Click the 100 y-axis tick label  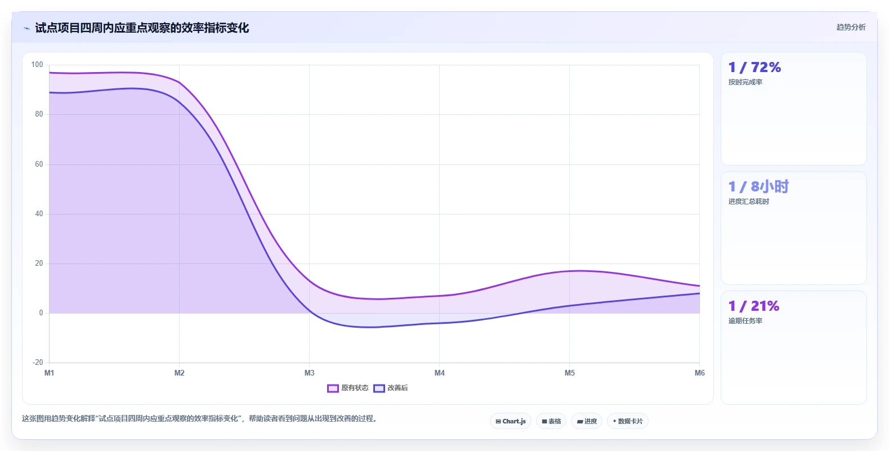click(x=37, y=65)
